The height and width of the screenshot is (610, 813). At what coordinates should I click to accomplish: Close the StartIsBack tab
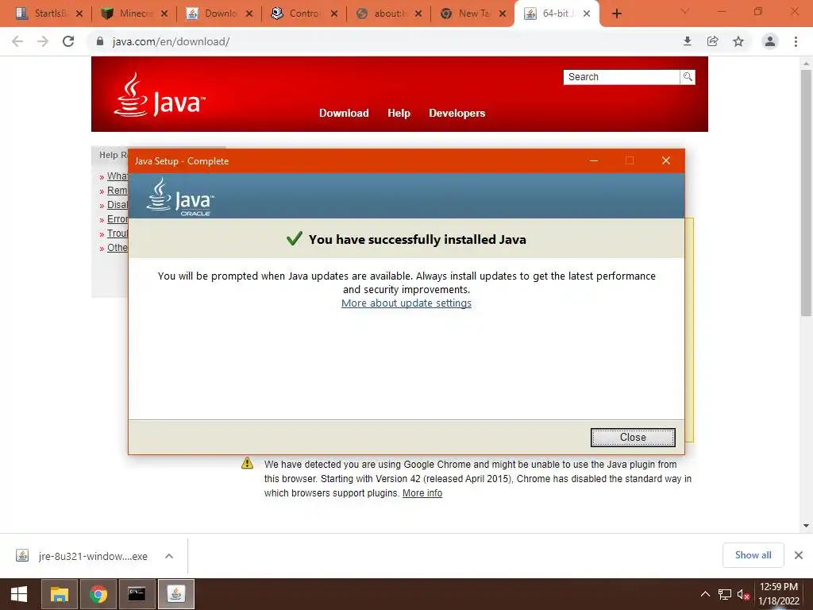[x=79, y=14]
